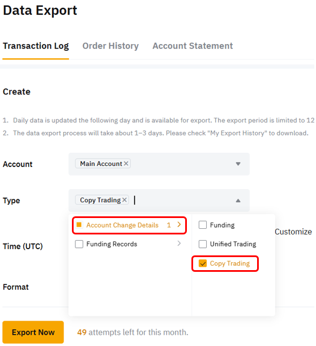Choose the Customize time option

coord(293,232)
